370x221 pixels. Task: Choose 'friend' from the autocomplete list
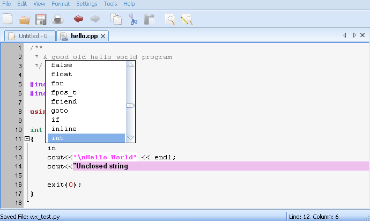[x=86, y=101]
